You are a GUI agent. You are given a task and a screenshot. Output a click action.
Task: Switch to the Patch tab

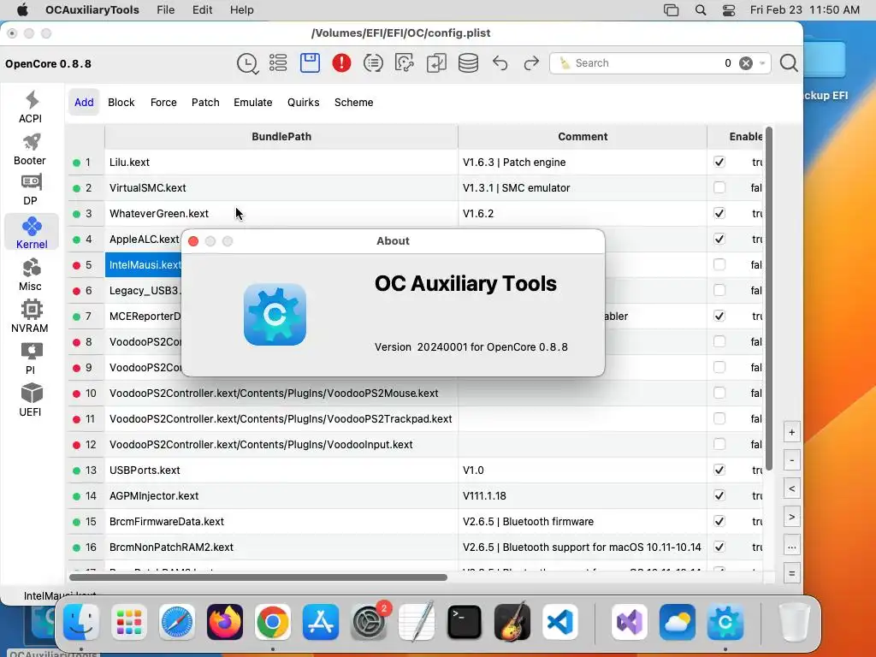pos(205,103)
